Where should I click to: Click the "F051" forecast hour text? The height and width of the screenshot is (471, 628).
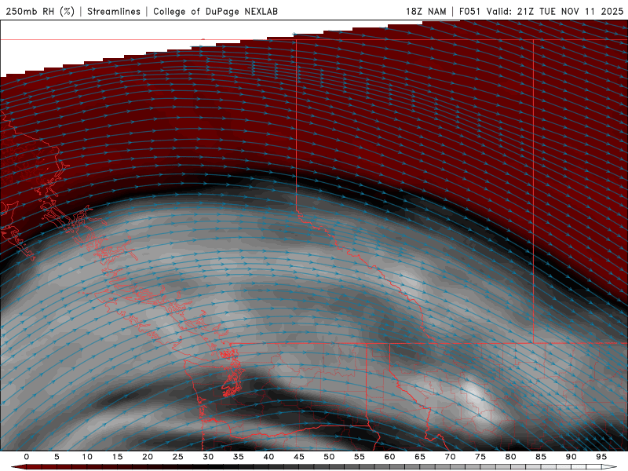(469, 11)
